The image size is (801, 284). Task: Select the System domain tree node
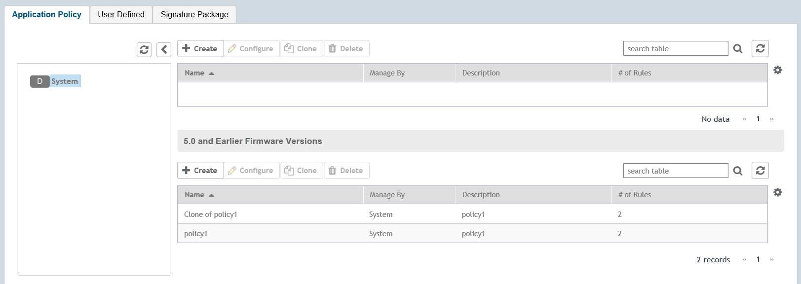[64, 81]
